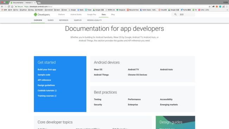Open the Blog navigation item
The width and height of the screenshot is (229, 129).
tap(113, 14)
